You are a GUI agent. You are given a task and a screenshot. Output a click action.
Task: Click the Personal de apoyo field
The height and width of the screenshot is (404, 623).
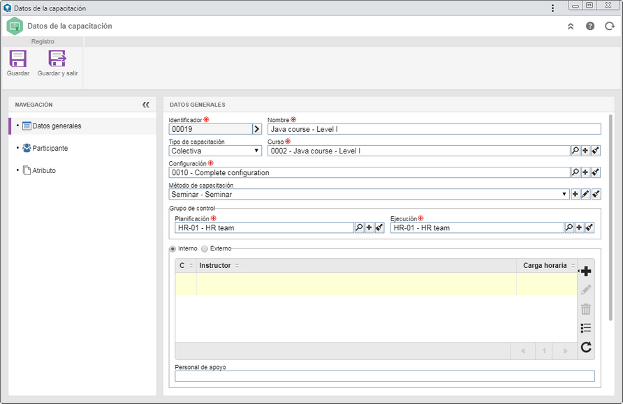tap(385, 376)
